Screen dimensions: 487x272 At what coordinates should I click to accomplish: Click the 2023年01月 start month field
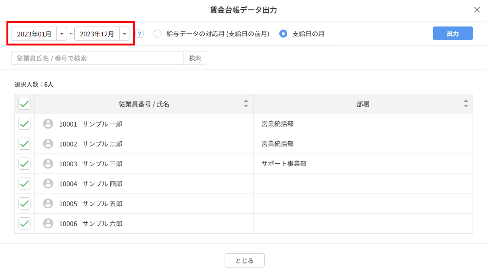coord(34,34)
